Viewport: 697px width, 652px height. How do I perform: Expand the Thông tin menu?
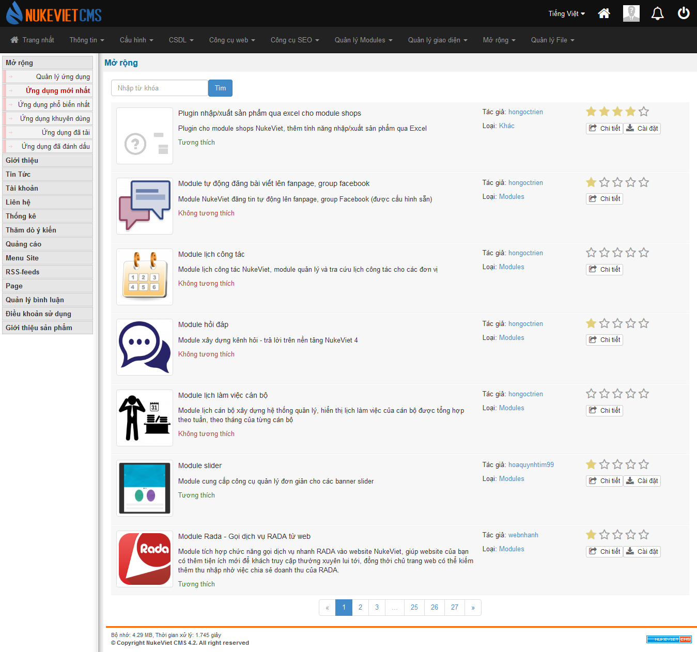[87, 40]
